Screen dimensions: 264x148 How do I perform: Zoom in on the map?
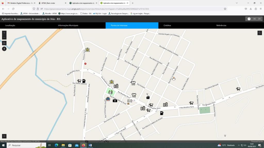[x=4, y=33]
